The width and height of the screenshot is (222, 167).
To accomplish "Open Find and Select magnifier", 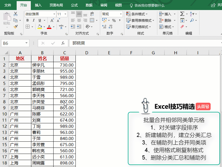I will pyautogui.click(x=192, y=20).
